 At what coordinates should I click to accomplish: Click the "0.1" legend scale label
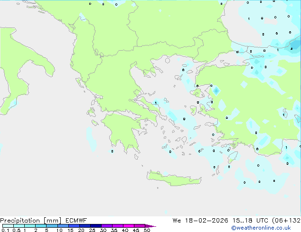pos(5,230)
